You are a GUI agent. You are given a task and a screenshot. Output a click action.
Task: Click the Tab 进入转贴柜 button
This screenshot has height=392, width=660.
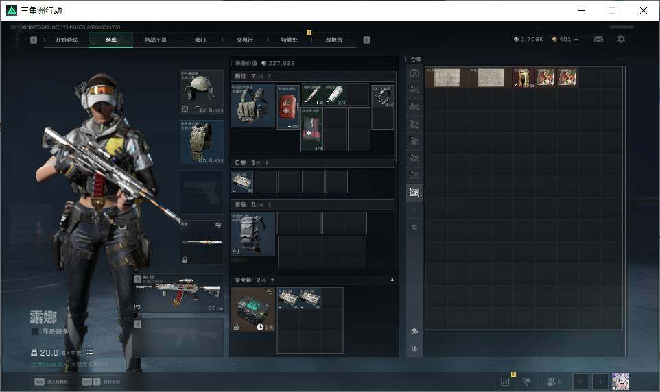coord(51,382)
